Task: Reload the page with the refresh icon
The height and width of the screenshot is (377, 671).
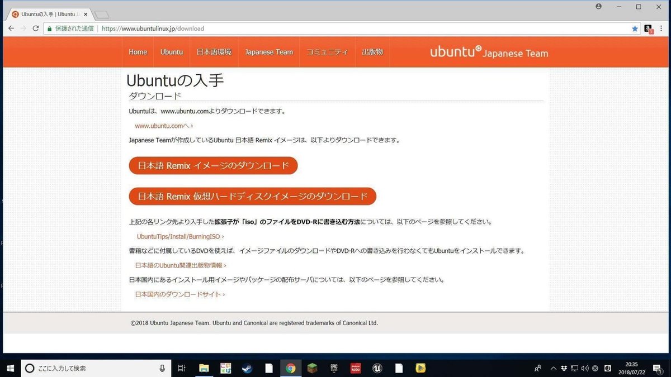Action: click(36, 28)
